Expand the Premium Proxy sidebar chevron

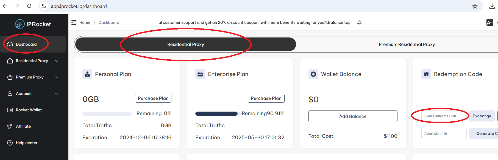(57, 77)
